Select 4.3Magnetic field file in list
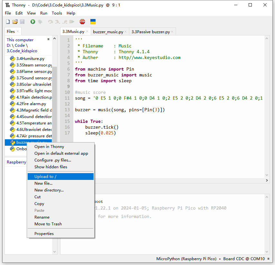This screenshot has height=265, width=275. [28, 110]
